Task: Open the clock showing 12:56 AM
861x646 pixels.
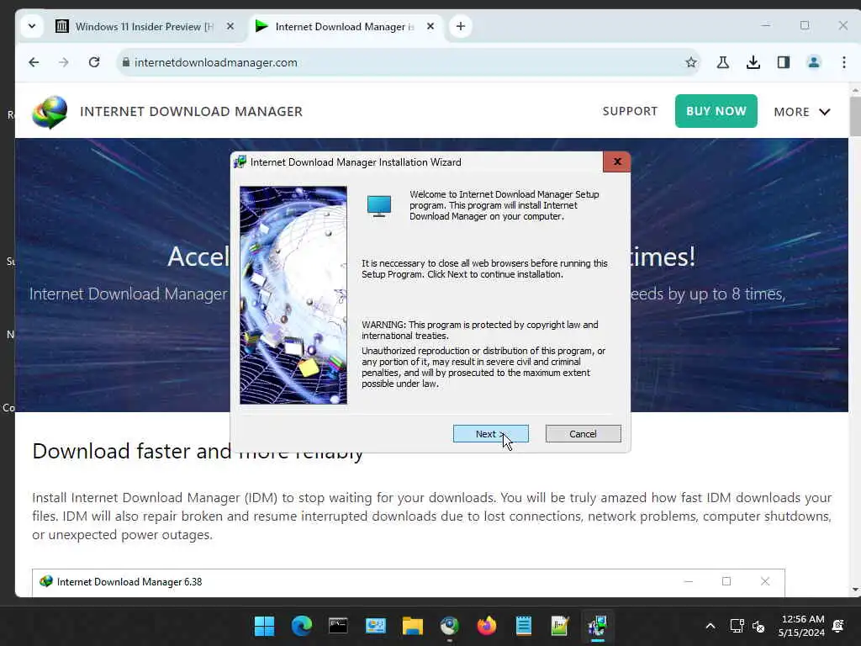Action: pyautogui.click(x=801, y=626)
